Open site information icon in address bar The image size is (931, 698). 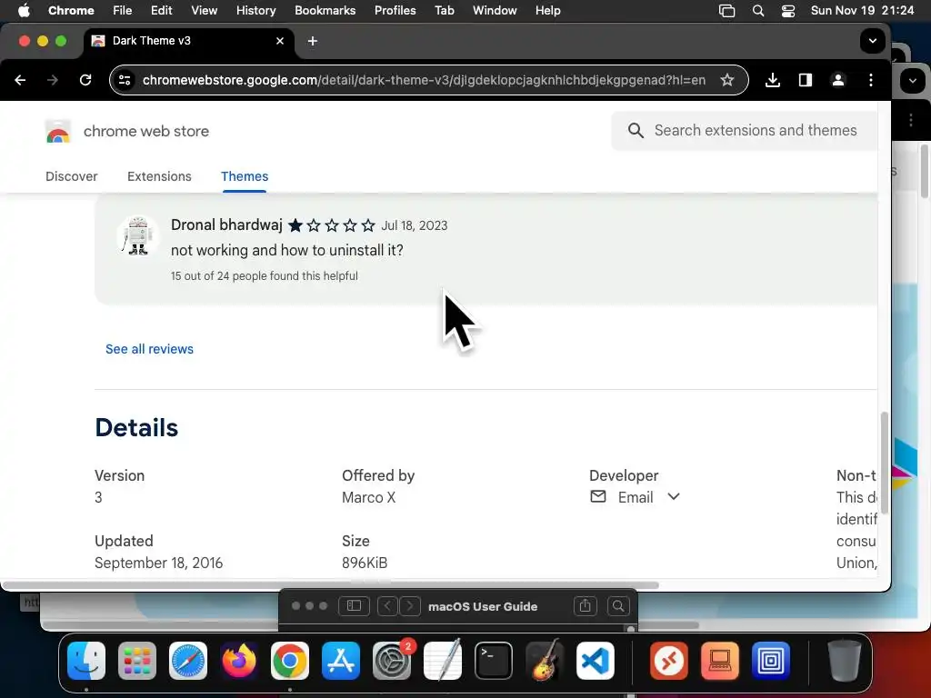[x=125, y=80]
